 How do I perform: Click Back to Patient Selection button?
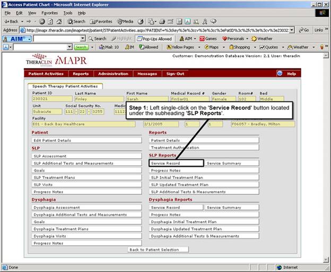(x=154, y=250)
